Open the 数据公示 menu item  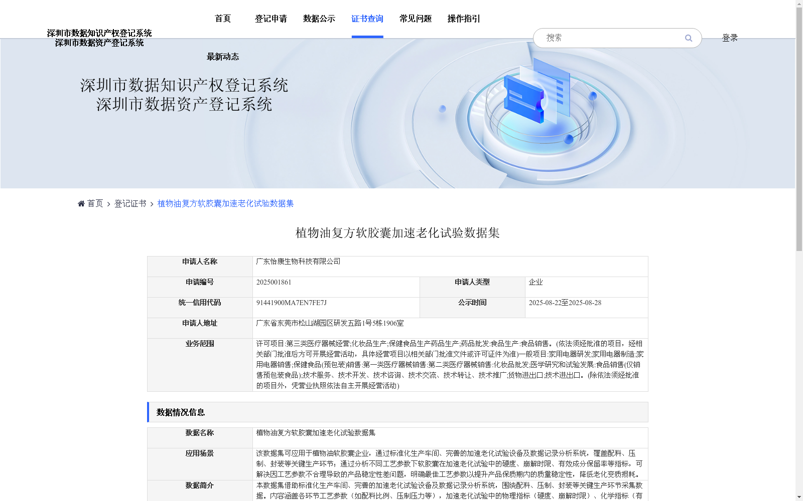(x=319, y=19)
